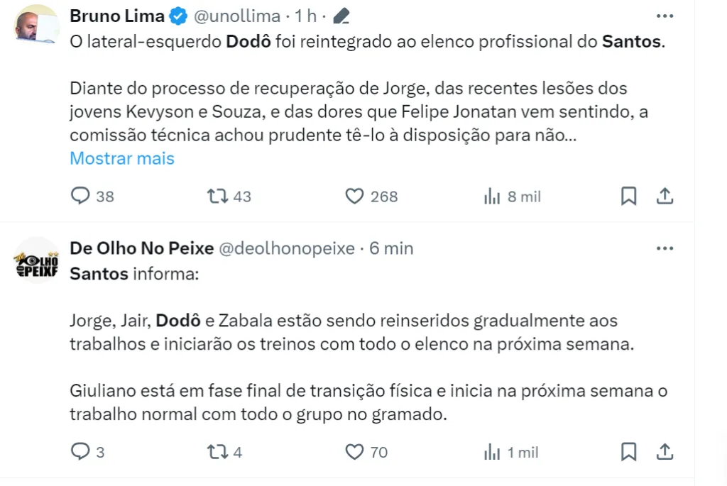View analytics for Bruno Lima's tweet
Image resolution: width=727 pixels, height=486 pixels.
click(x=492, y=196)
